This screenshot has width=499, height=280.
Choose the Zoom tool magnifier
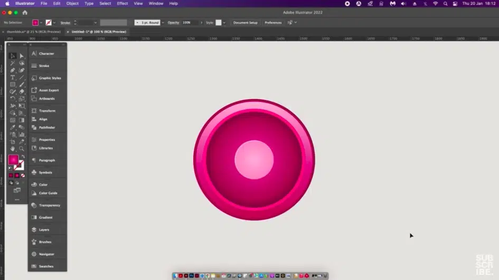22,149
